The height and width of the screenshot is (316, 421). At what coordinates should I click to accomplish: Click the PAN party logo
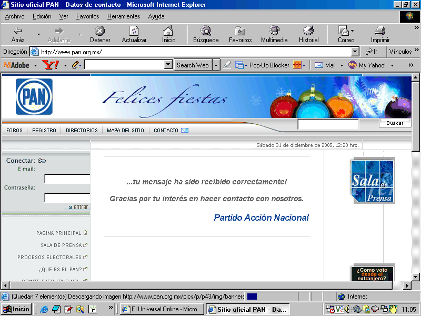tap(34, 97)
